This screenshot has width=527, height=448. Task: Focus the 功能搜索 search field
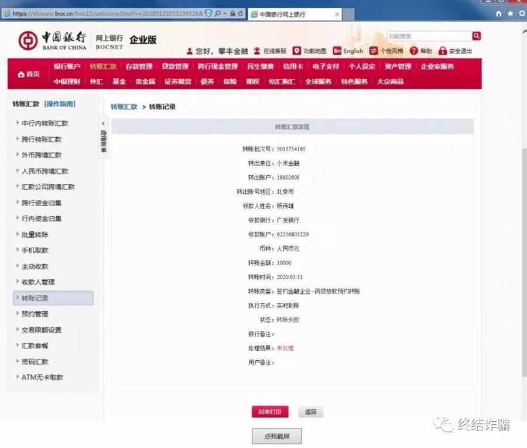[429, 36]
